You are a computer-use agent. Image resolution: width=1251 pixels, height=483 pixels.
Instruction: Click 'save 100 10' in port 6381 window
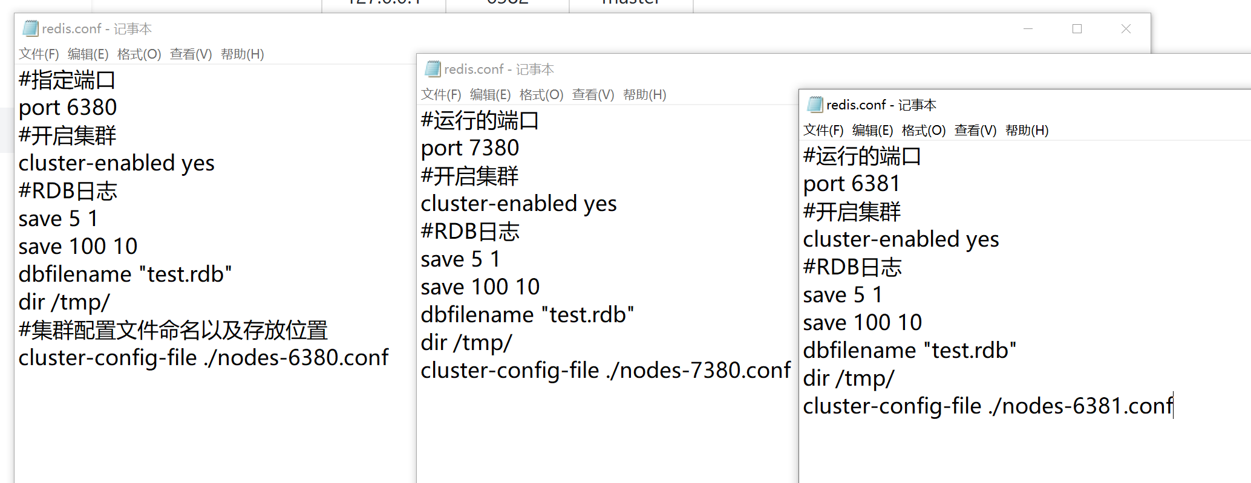[x=863, y=323]
